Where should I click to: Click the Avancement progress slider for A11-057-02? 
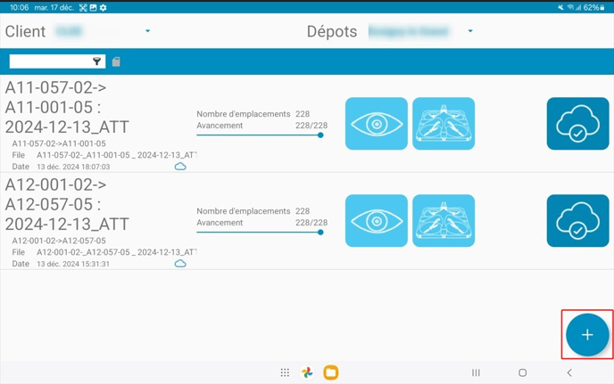point(259,135)
